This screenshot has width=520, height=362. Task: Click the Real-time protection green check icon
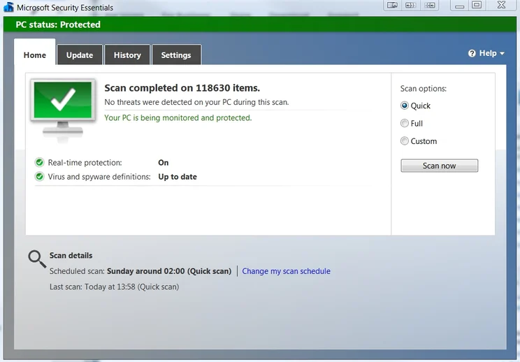click(x=39, y=162)
